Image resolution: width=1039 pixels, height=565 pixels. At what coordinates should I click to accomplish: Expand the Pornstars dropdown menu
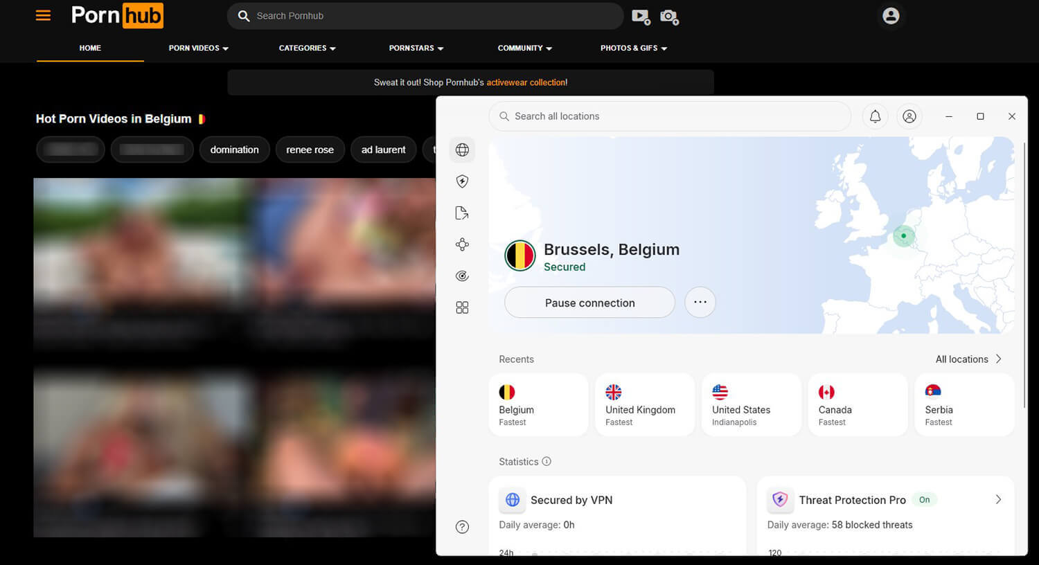tap(416, 48)
